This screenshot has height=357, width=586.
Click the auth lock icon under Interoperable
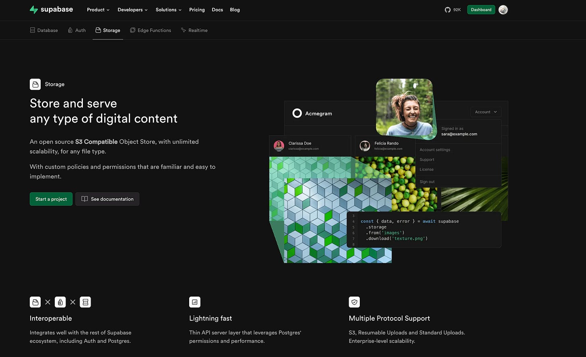(x=60, y=302)
